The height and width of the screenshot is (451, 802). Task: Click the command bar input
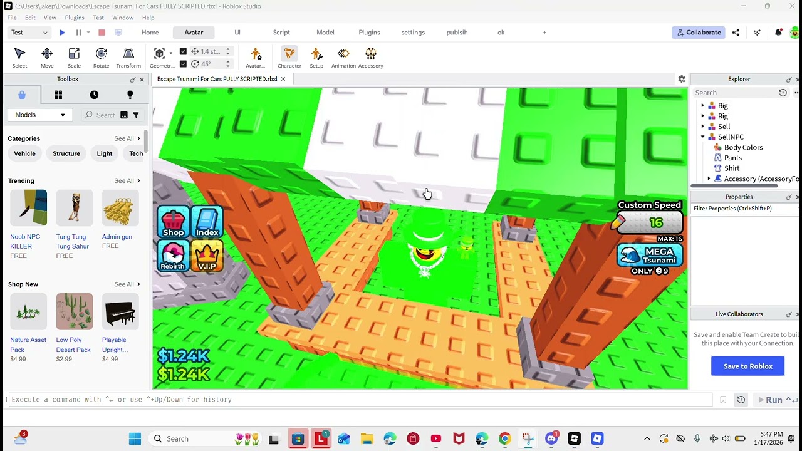pyautogui.click(x=360, y=400)
